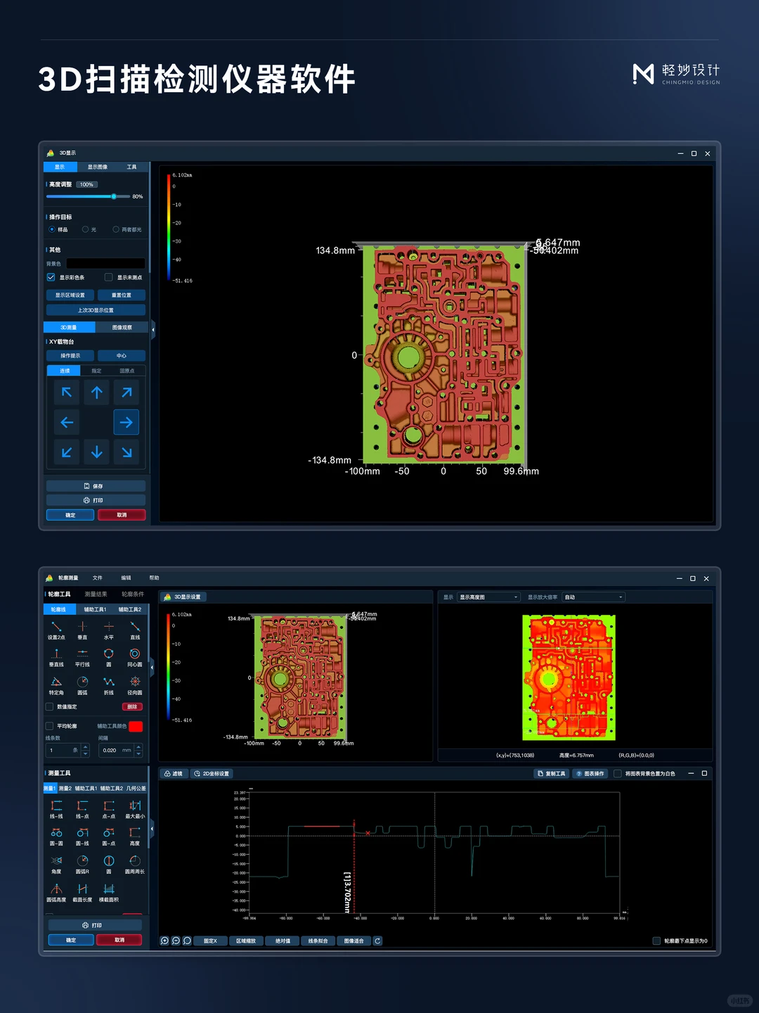This screenshot has height=1013, width=759.
Task: Switch to the 显示图像 tab
Action: [x=98, y=167]
